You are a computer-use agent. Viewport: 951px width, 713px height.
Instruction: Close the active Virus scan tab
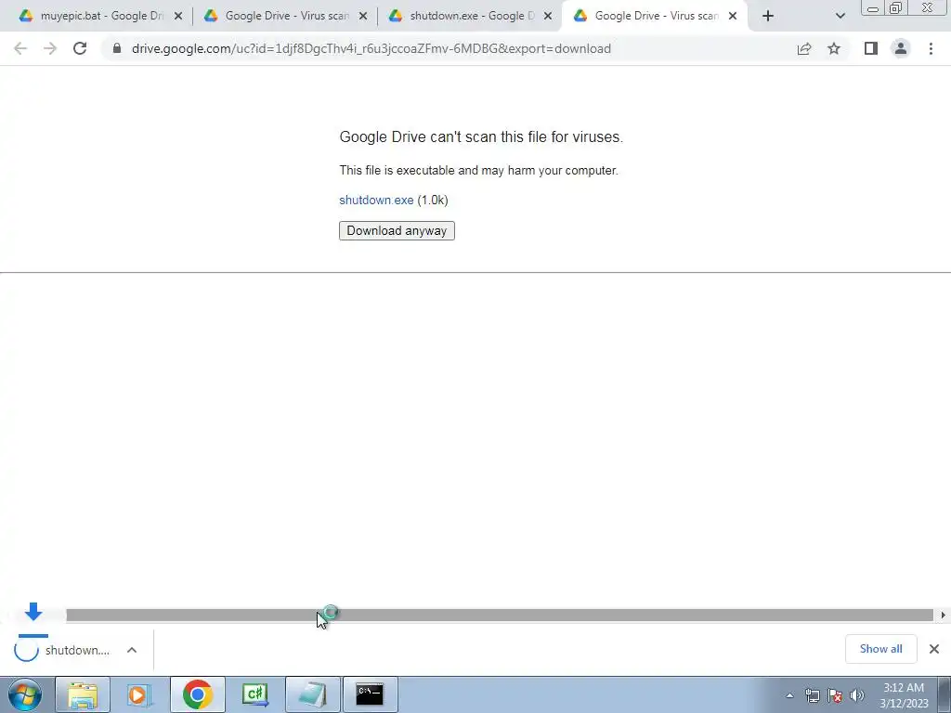click(x=733, y=17)
